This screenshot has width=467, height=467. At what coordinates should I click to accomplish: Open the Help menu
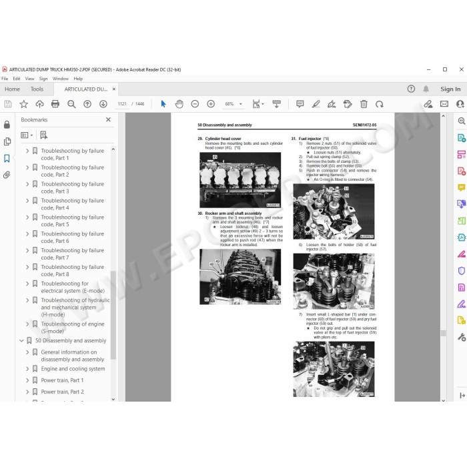coord(78,79)
